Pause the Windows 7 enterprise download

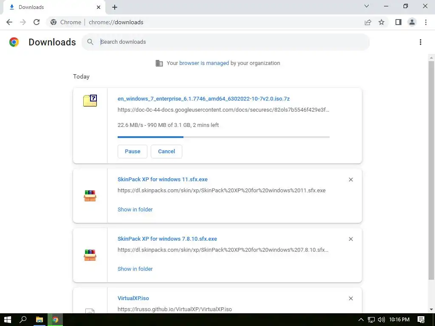click(x=133, y=152)
